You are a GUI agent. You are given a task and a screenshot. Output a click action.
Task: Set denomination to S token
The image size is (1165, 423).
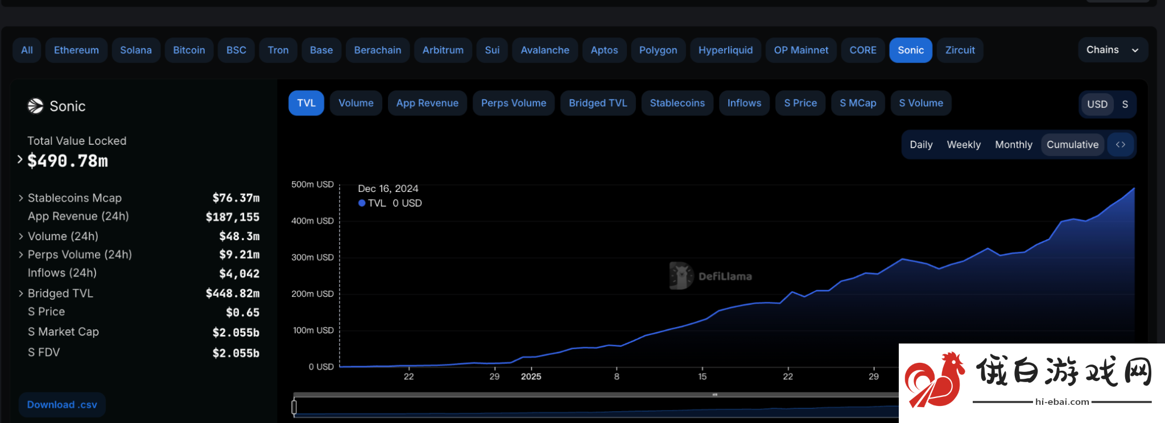coord(1125,104)
